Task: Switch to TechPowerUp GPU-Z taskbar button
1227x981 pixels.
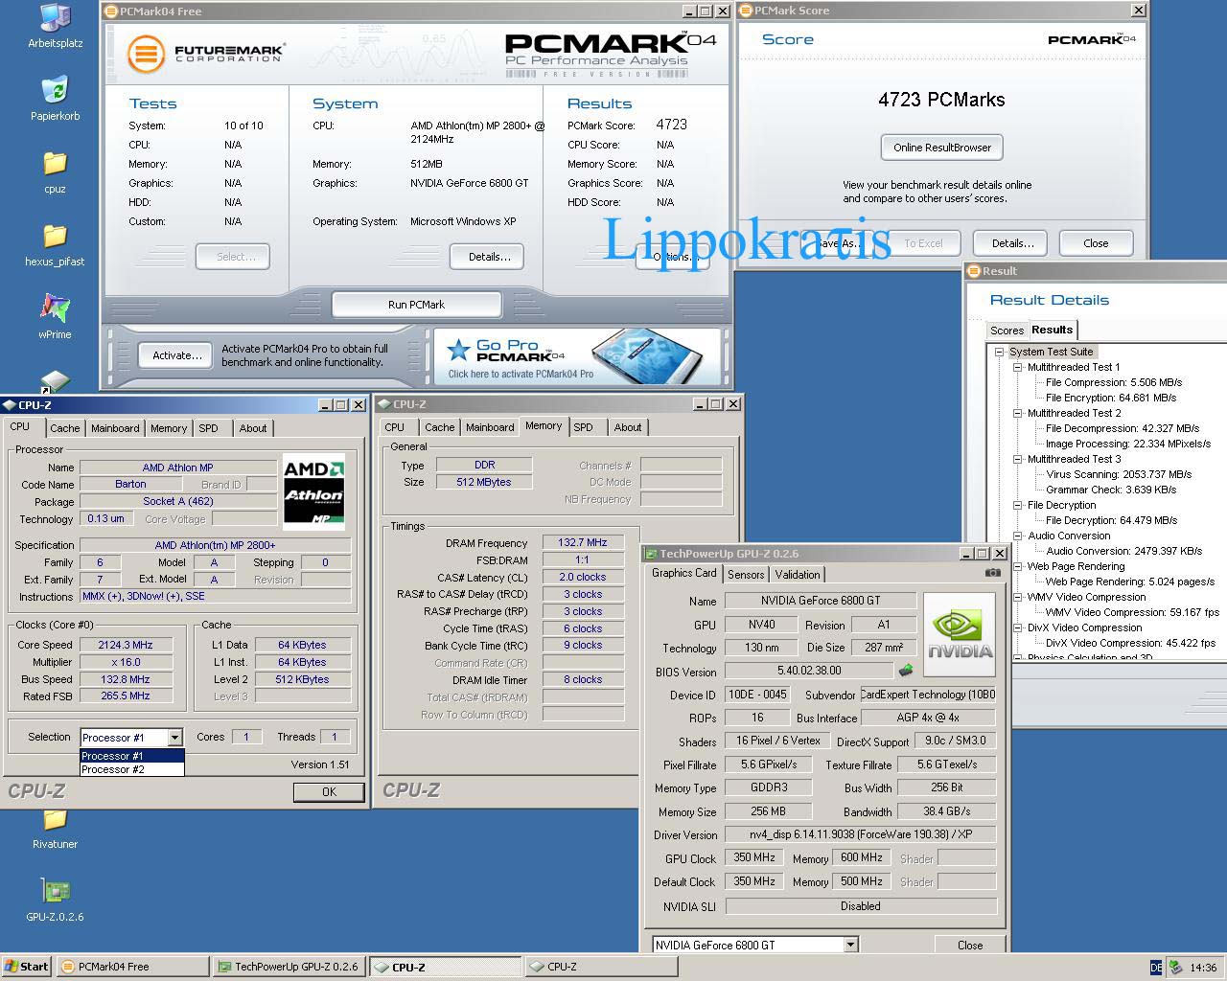Action: 289,967
